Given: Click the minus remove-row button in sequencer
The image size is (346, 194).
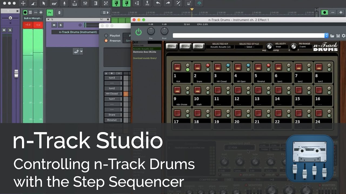Looking at the screenshot, I should click(x=119, y=73).
